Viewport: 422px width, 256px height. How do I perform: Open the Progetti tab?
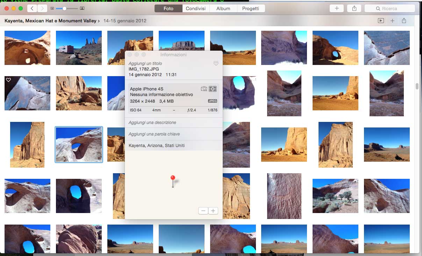point(251,8)
